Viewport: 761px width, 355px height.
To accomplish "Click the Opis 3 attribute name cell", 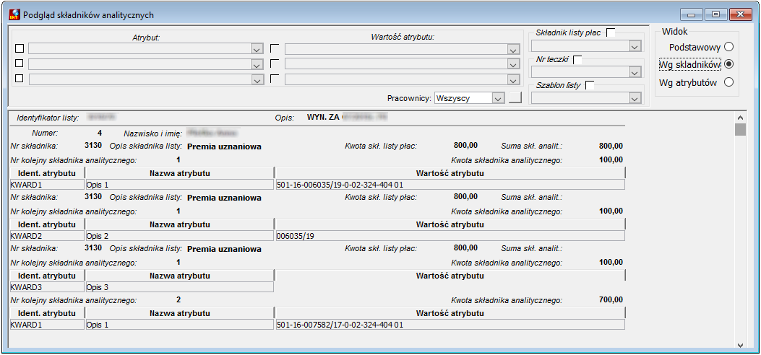I will coord(179,286).
